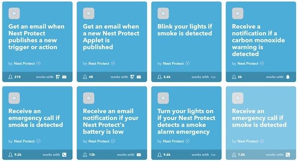Select the faded Receive an emergency call card
The image size is (299, 161).
point(261,123)
